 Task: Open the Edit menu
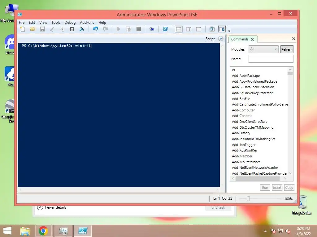click(32, 22)
